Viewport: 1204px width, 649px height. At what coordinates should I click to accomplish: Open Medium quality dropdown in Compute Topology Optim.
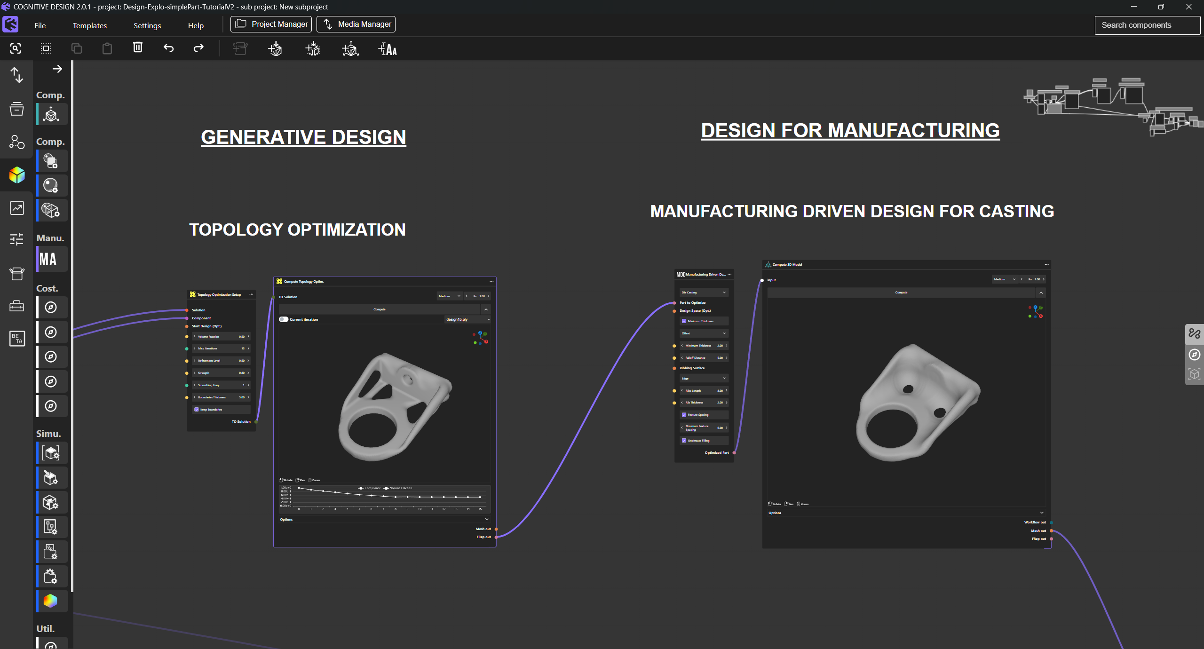(450, 296)
